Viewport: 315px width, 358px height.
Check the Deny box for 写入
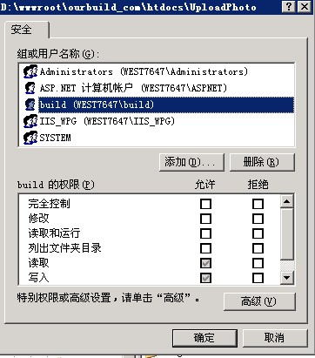(x=258, y=278)
